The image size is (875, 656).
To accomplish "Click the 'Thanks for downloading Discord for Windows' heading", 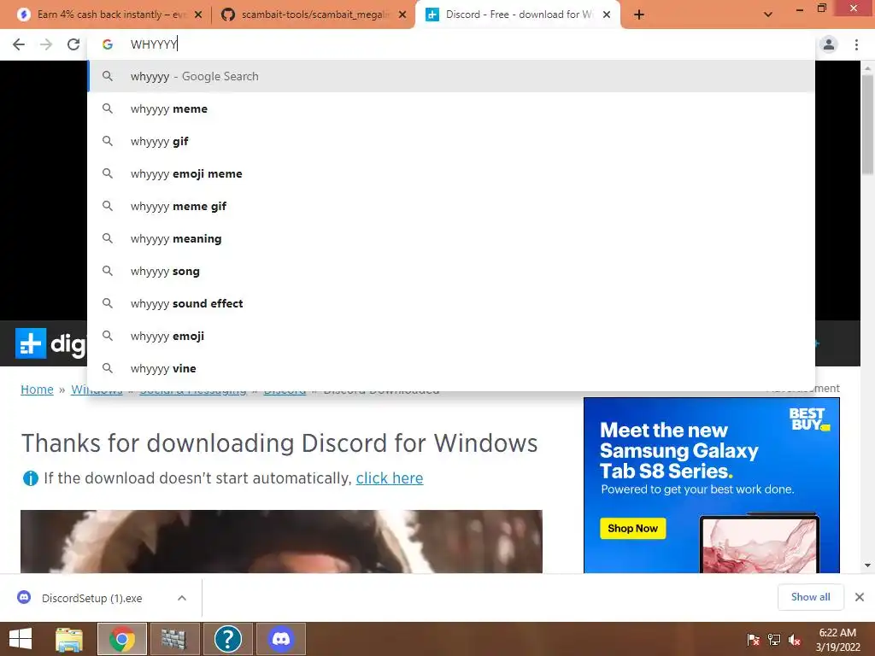I will (x=279, y=443).
